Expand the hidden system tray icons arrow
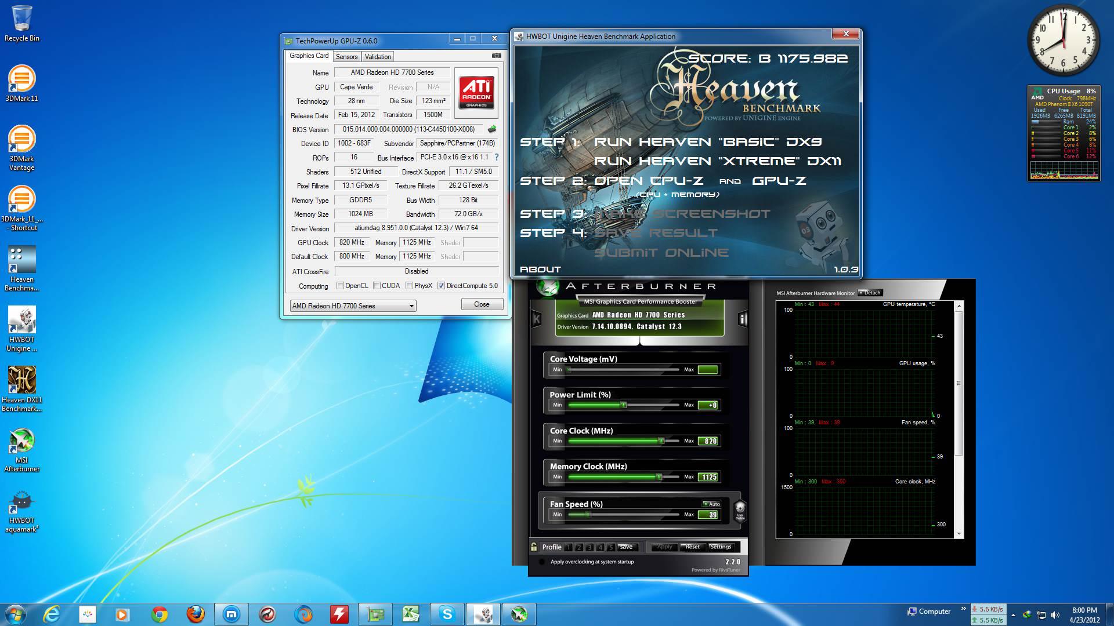1114x626 pixels. [1014, 615]
